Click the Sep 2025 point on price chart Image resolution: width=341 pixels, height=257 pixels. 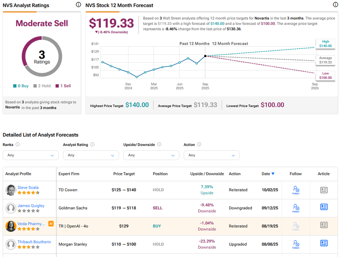pos(205,56)
